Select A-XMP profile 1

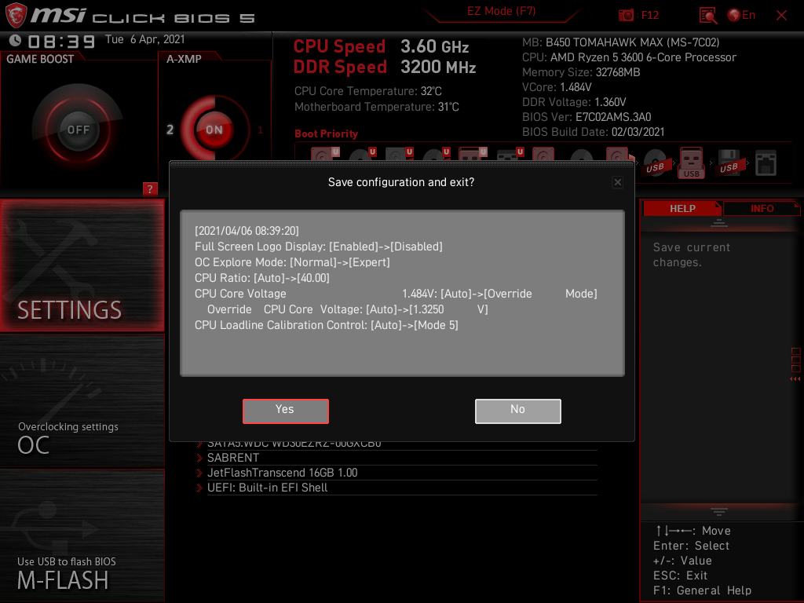(260, 130)
